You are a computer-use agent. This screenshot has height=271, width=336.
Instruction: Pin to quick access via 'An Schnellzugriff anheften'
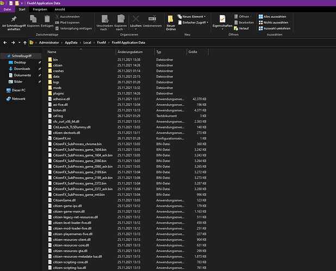coord(14,23)
